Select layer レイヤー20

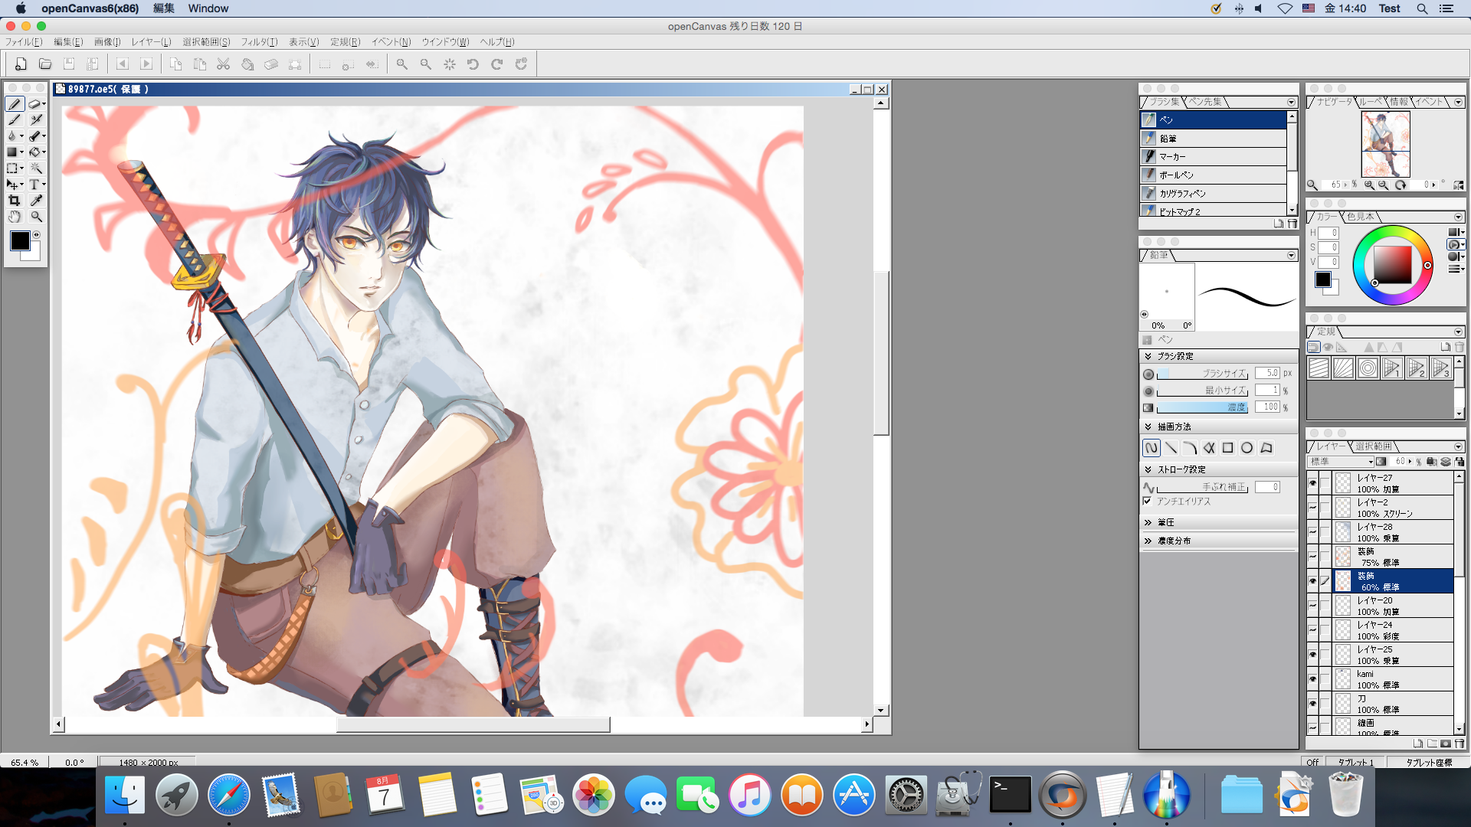1394,606
